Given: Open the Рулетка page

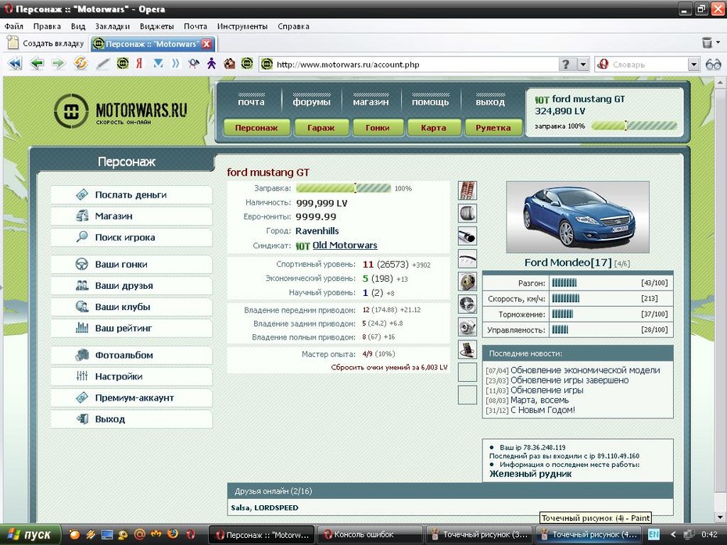Looking at the screenshot, I should (x=492, y=127).
